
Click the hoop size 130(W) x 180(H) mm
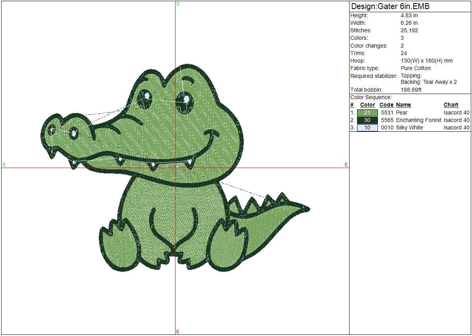pos(426,61)
